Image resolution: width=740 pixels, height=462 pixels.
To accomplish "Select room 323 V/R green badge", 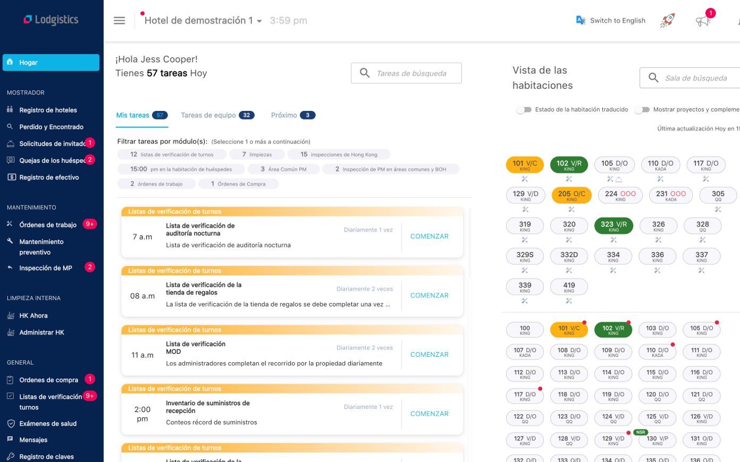I will 613,226.
